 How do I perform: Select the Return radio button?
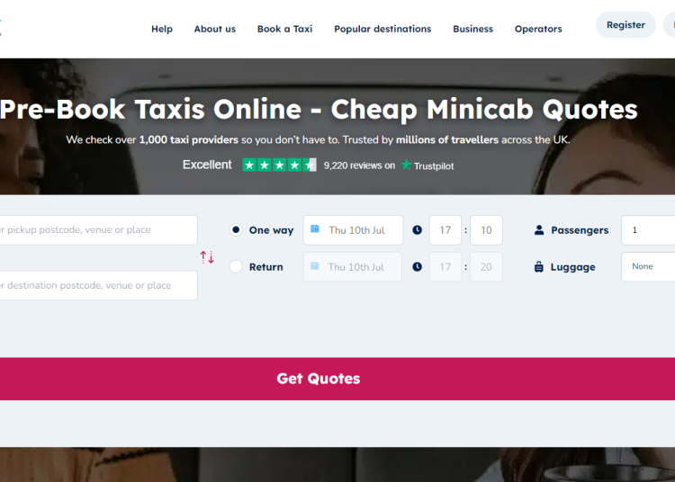point(236,267)
